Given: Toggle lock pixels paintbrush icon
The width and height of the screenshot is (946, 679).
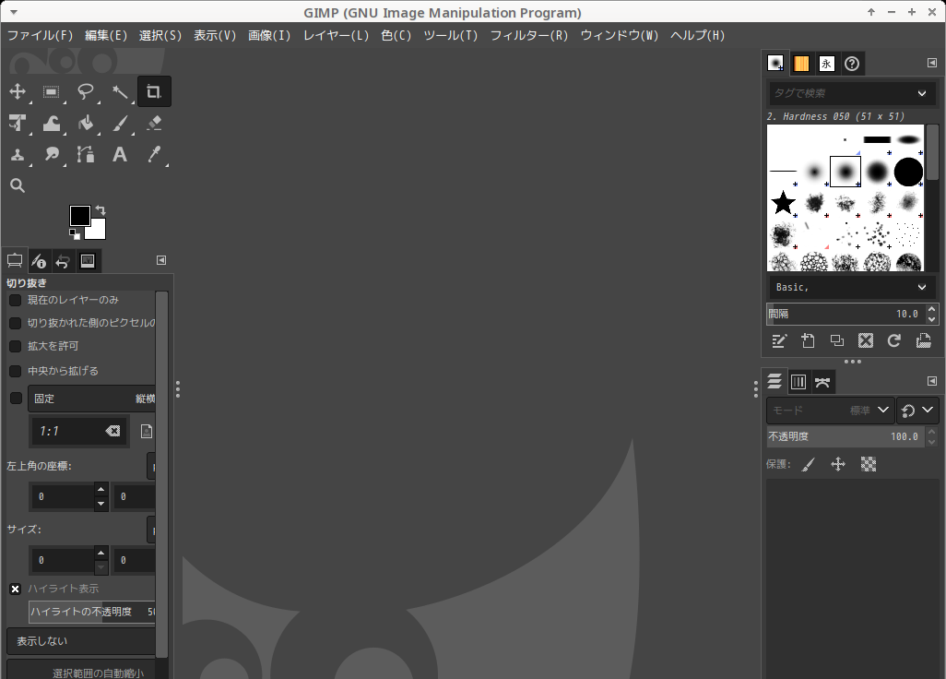Looking at the screenshot, I should coord(808,464).
